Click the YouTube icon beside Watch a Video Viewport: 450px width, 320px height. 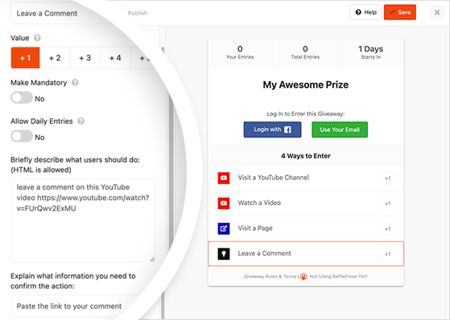click(x=224, y=203)
